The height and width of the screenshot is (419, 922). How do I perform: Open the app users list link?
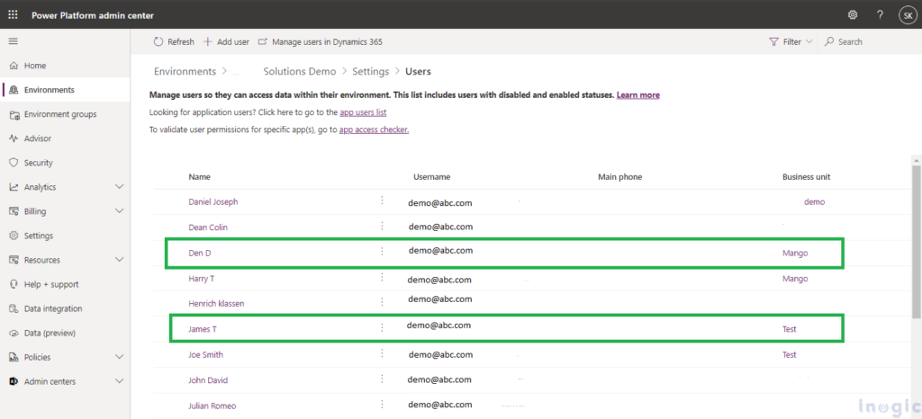coord(363,112)
